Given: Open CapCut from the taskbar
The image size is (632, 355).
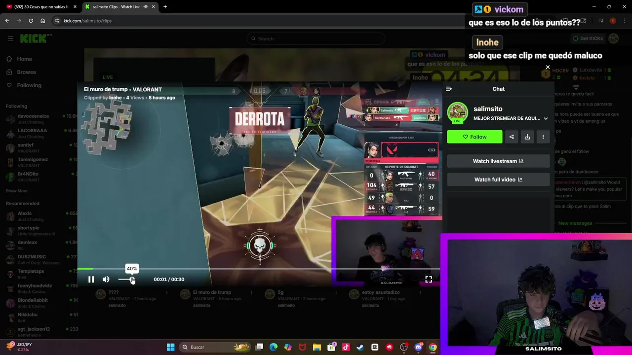Looking at the screenshot, I should [375, 347].
